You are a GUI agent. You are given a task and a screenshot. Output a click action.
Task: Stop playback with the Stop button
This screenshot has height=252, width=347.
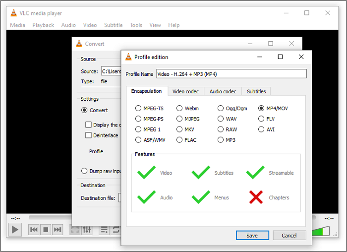click(46, 230)
